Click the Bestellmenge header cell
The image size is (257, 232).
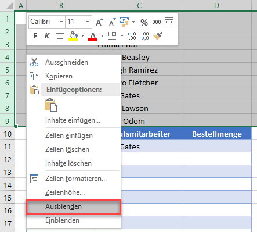[216, 134]
